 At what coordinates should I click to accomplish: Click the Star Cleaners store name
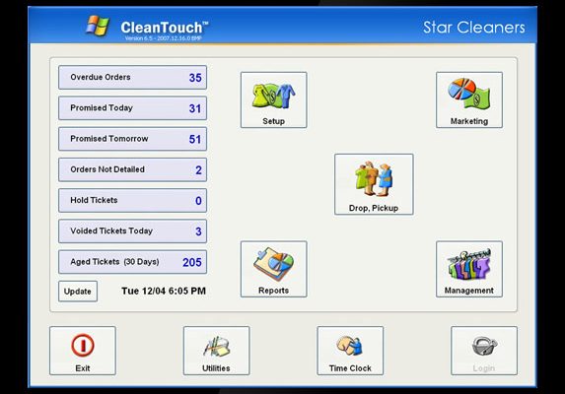474,28
